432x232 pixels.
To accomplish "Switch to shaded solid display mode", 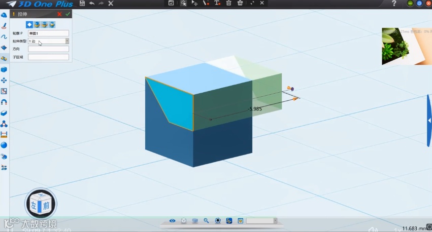I will click(x=195, y=221).
